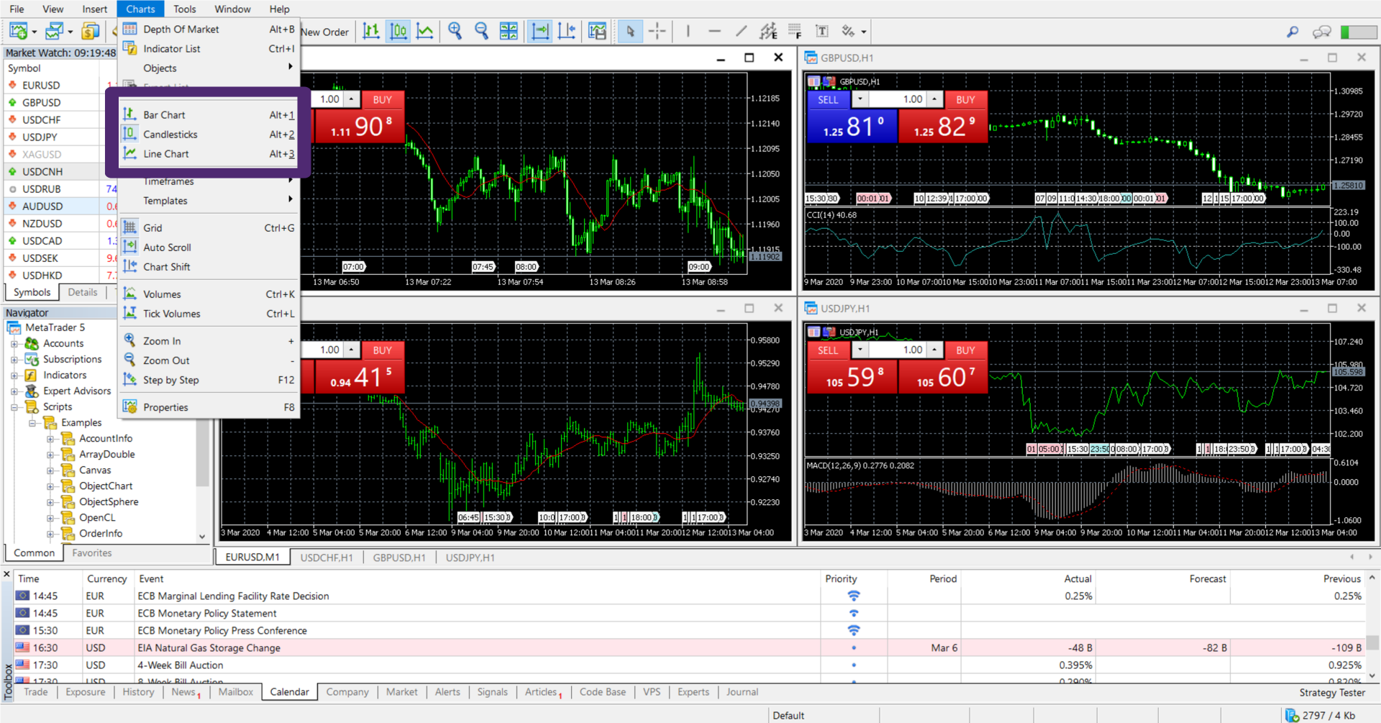This screenshot has height=723, width=1381.
Task: Click the toolbar Zoom Out magnifier
Action: [x=481, y=31]
